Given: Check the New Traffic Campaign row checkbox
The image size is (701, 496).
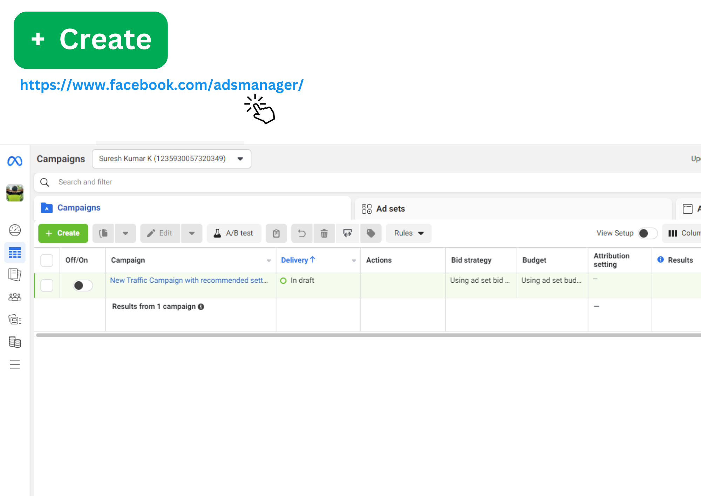Looking at the screenshot, I should point(47,286).
